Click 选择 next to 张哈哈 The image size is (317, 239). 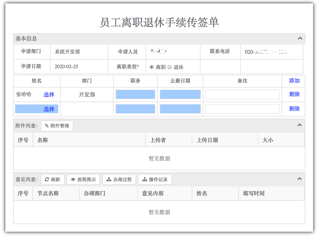pos(49,95)
